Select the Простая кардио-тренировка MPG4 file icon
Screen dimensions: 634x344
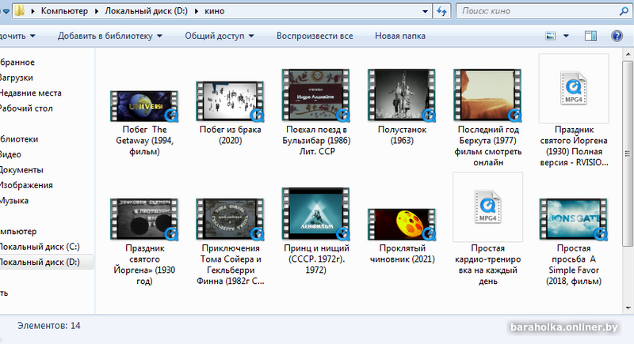[x=487, y=206]
